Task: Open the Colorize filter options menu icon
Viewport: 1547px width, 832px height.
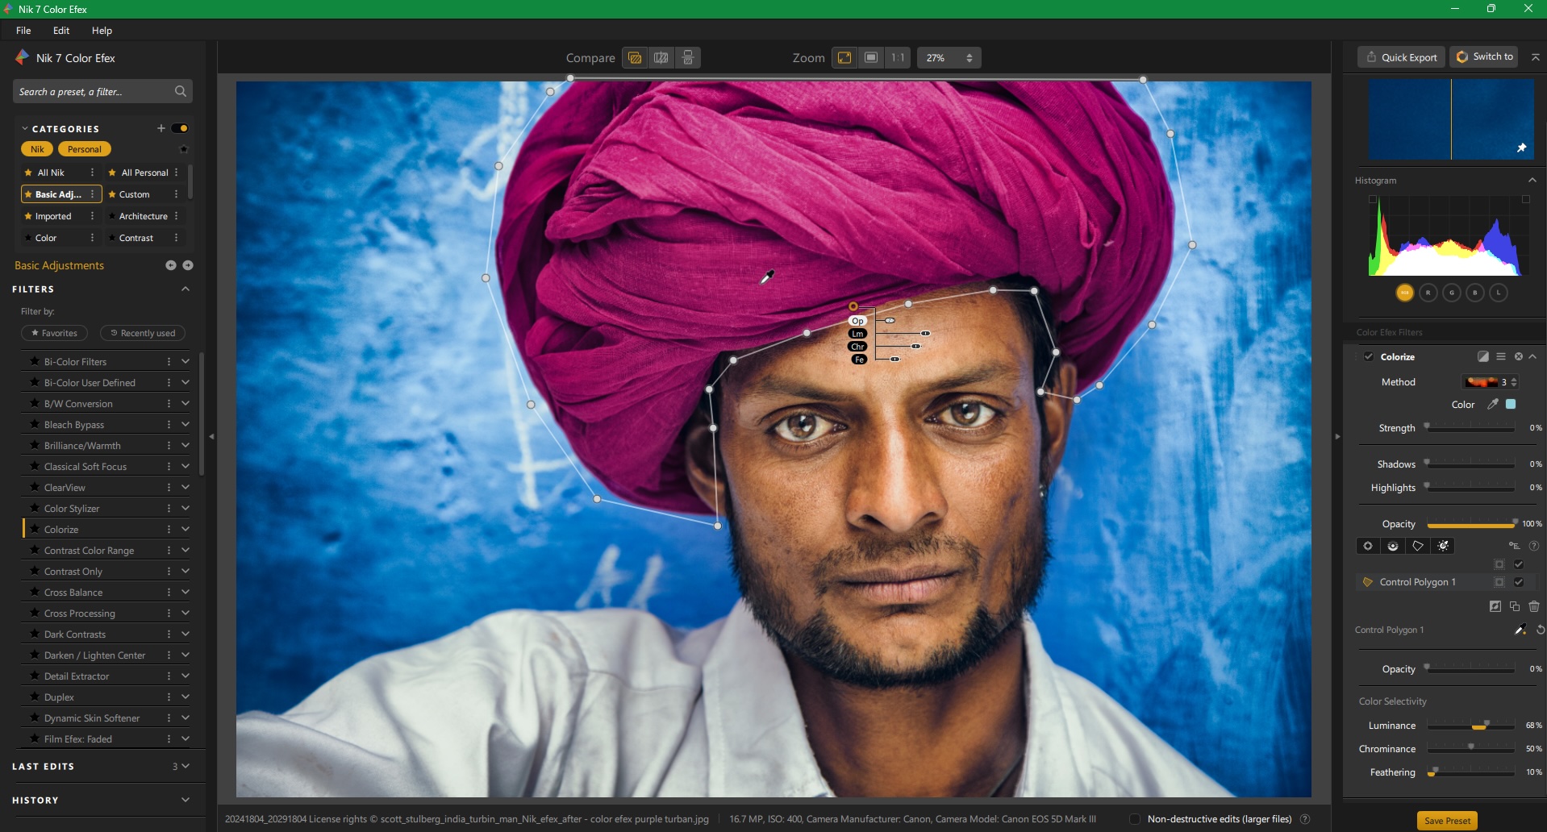Action: (1501, 356)
